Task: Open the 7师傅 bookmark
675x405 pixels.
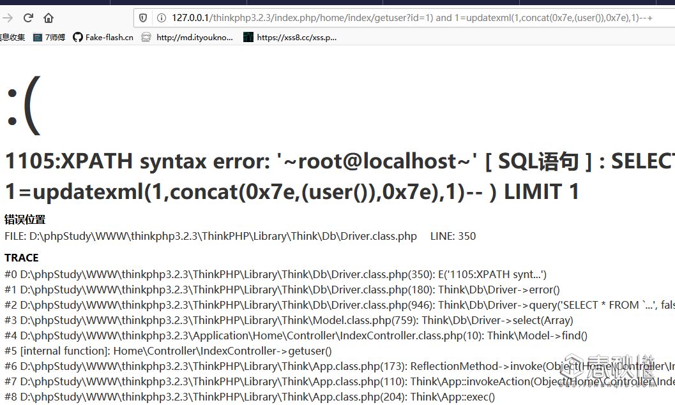Action: pos(49,38)
